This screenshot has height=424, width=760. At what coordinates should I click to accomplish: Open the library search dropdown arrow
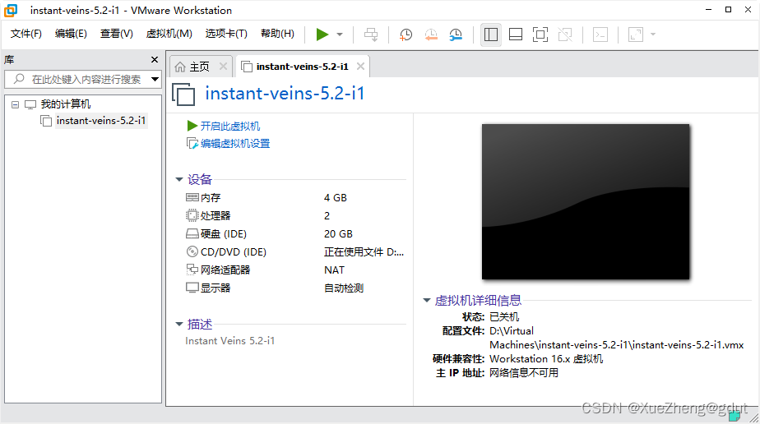click(x=155, y=79)
